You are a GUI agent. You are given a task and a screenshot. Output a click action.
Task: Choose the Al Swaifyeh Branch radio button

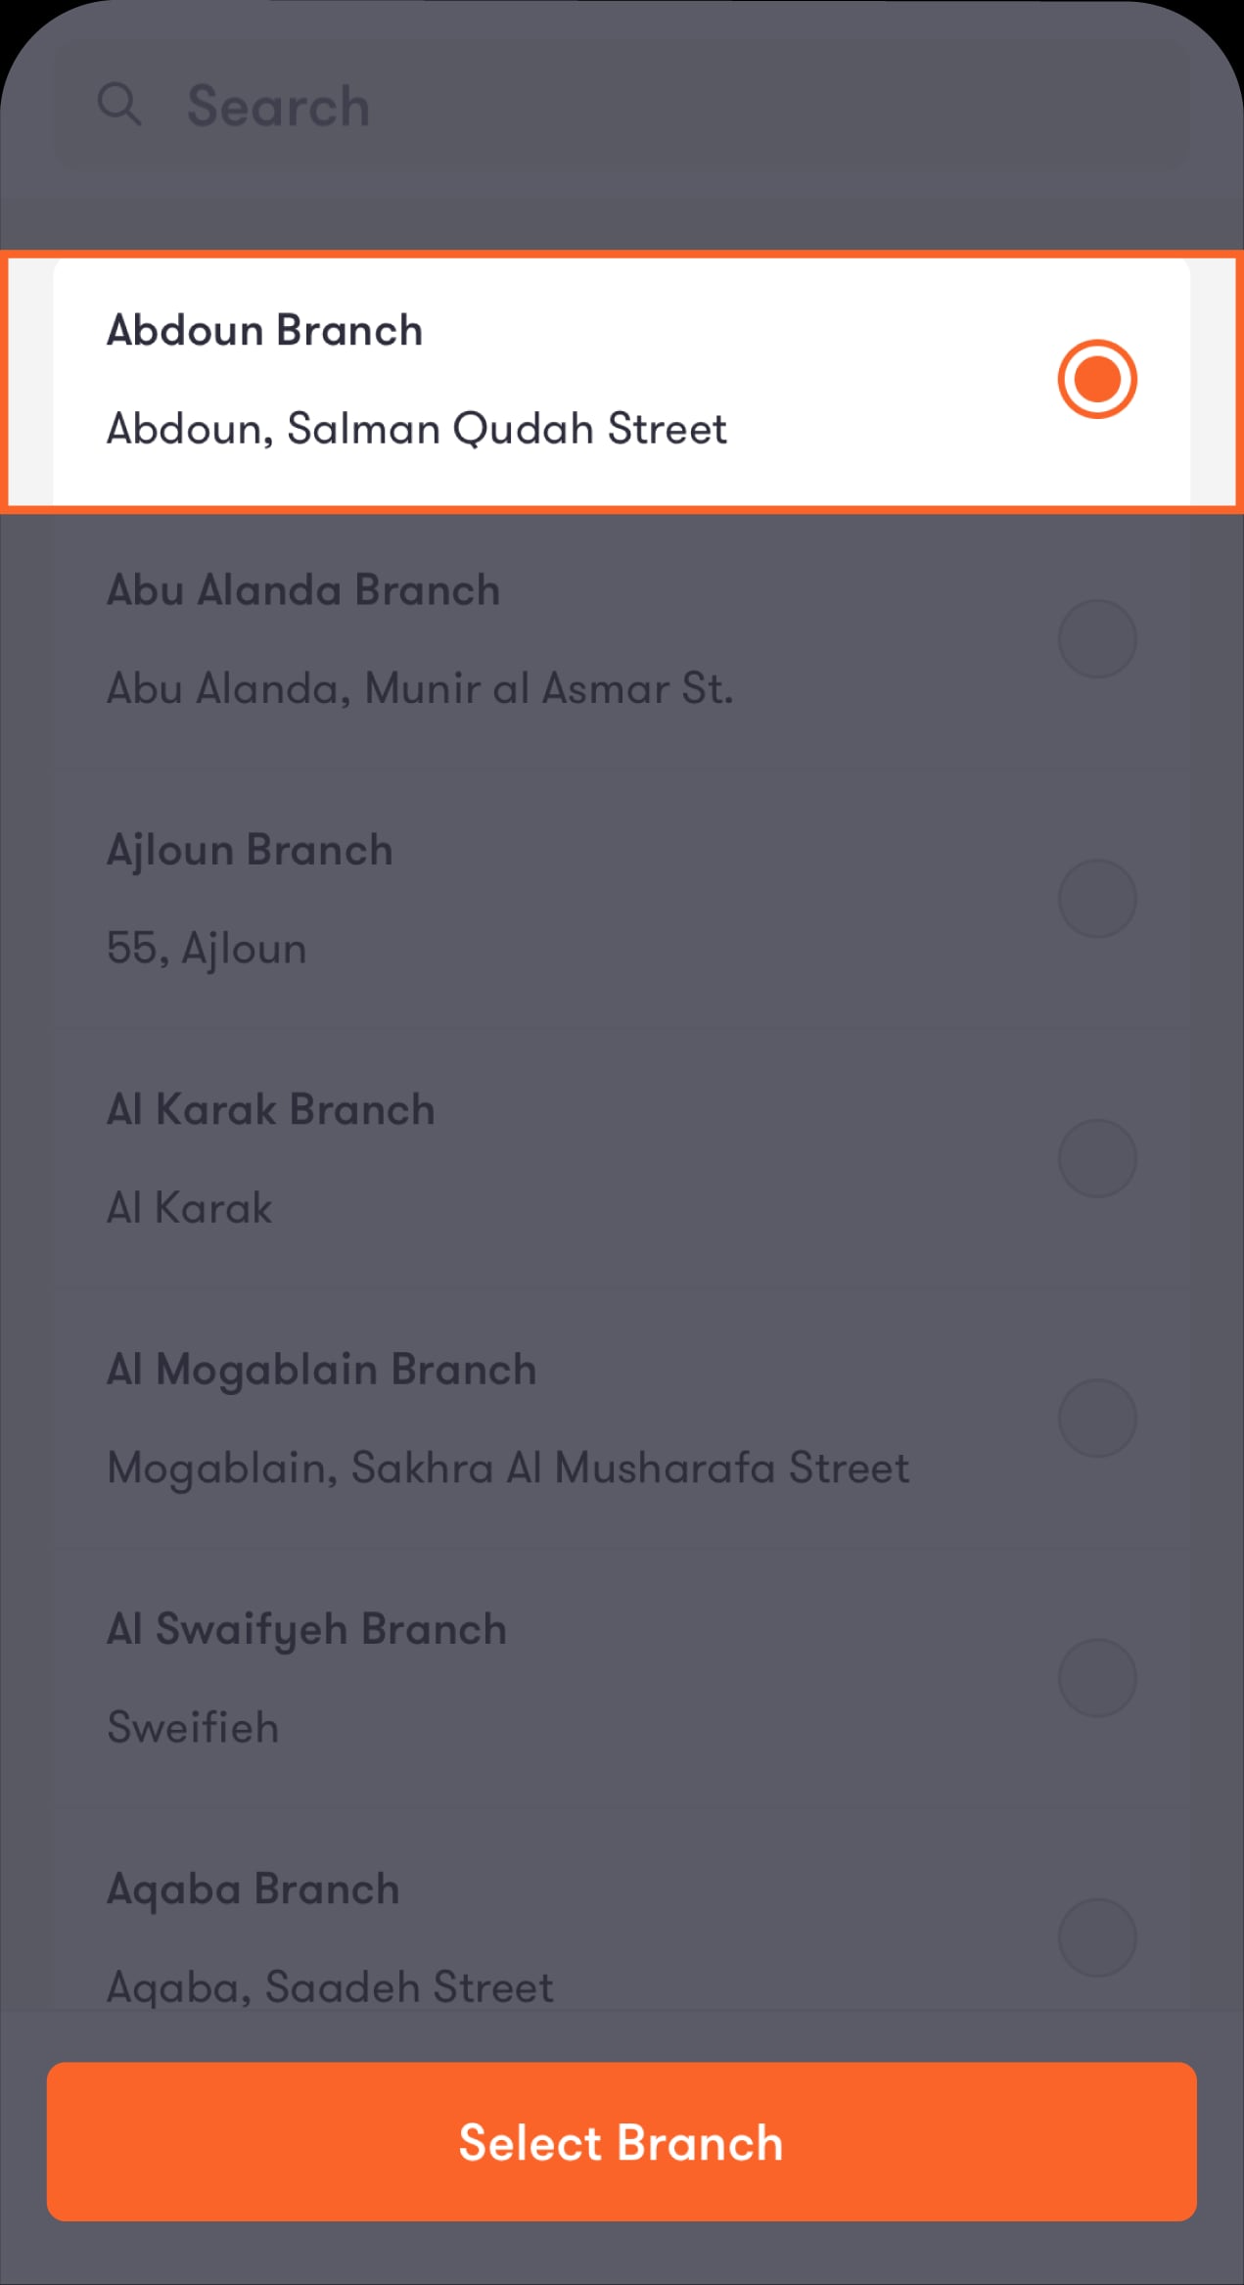1096,1678
